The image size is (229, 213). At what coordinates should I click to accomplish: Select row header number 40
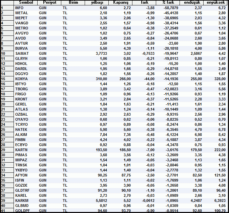click(x=7, y=206)
